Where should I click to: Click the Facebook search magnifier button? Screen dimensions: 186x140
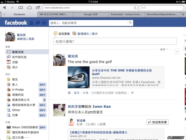click(130, 22)
